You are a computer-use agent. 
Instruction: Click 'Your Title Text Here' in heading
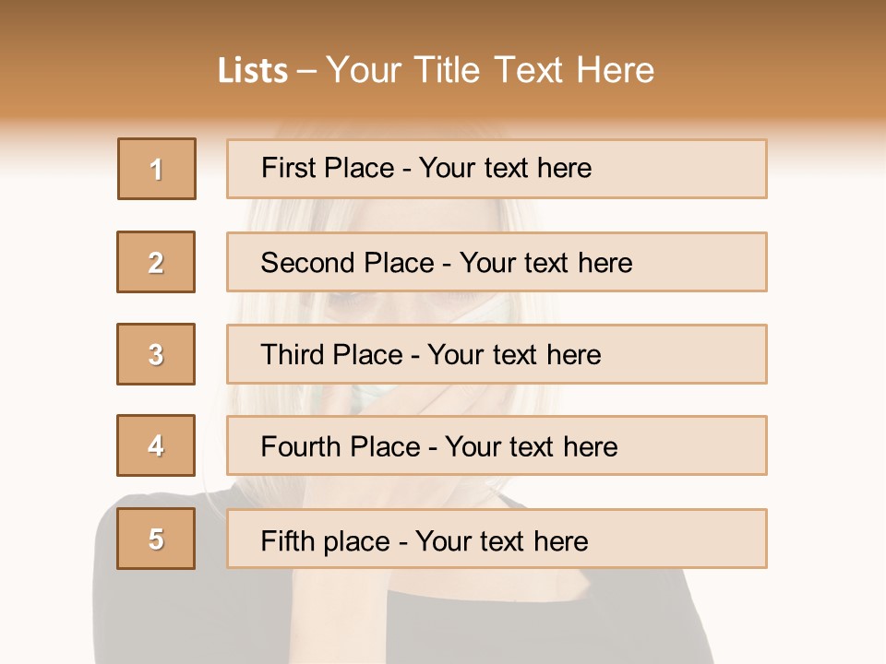tap(490, 70)
